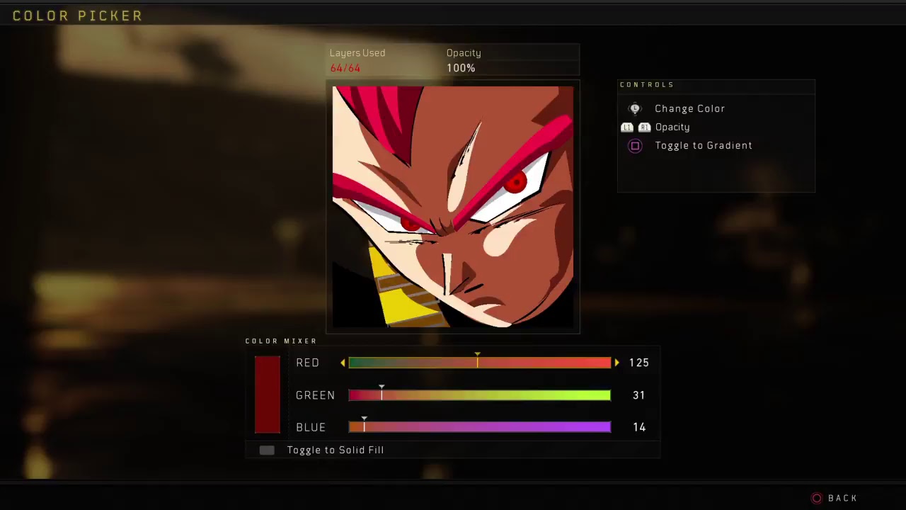
Task: Click the Red color slider bar
Action: pos(479,363)
